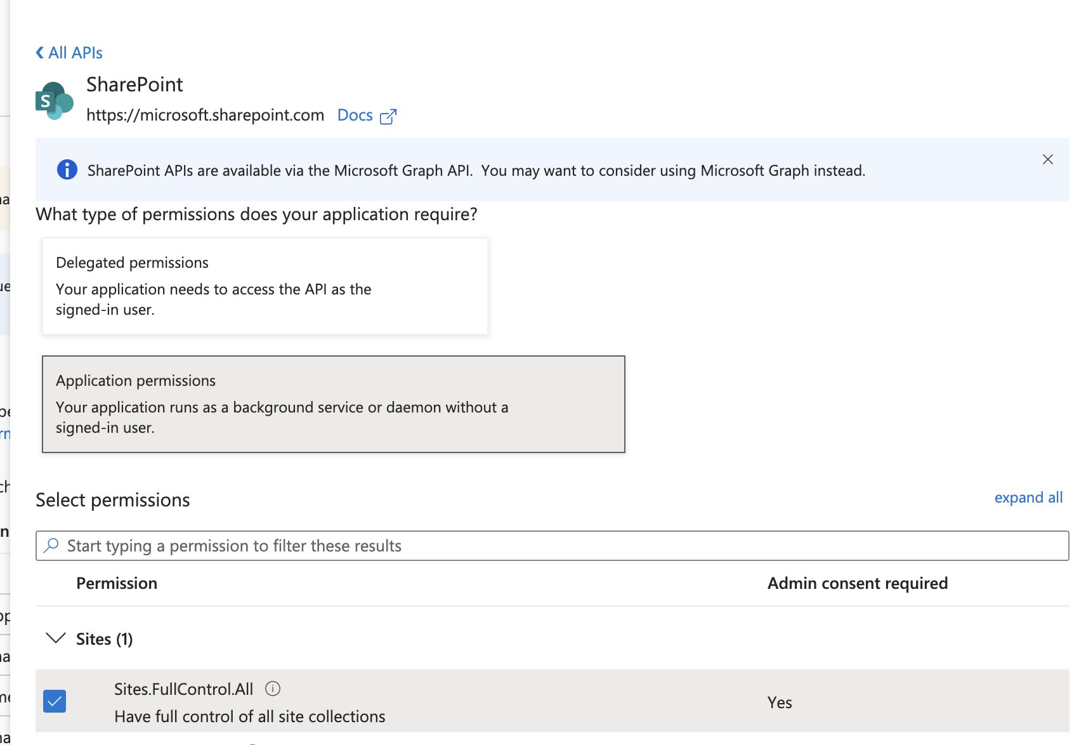The width and height of the screenshot is (1086, 745).
Task: Click the info icon beside Sites.FullControl.All
Action: pos(273,689)
